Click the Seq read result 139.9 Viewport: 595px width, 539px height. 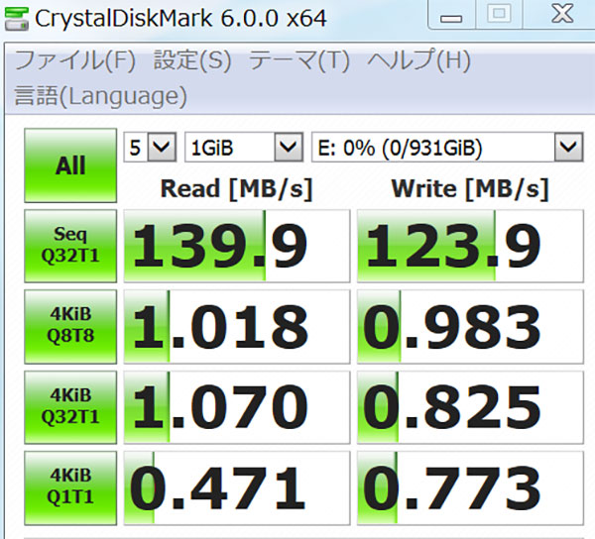(237, 246)
